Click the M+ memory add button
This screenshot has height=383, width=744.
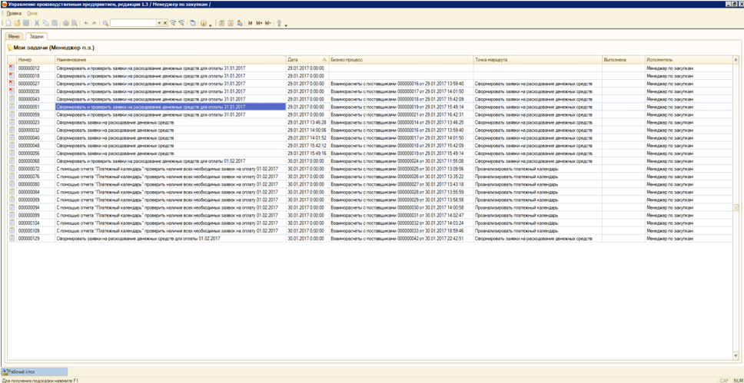point(259,23)
